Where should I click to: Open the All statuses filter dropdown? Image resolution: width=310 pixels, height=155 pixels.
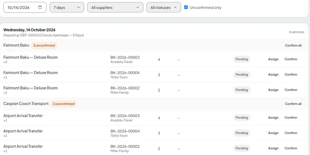tap(164, 7)
